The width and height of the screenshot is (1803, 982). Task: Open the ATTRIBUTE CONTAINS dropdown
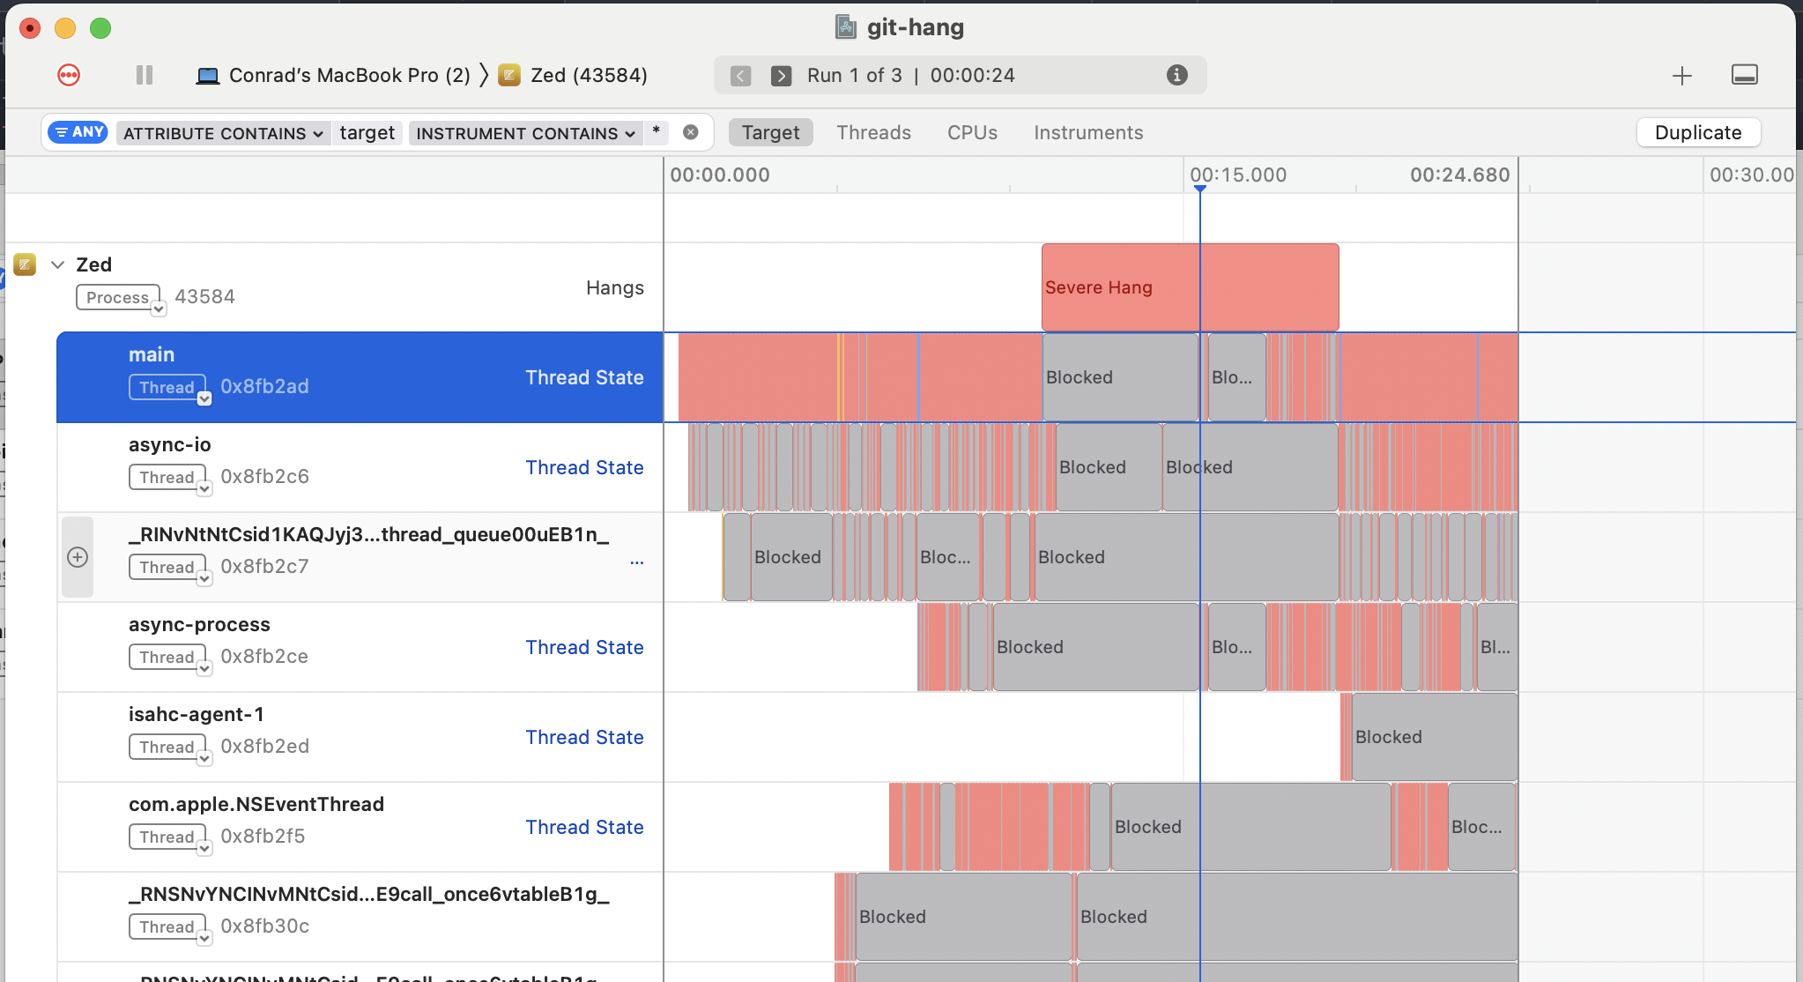223,133
